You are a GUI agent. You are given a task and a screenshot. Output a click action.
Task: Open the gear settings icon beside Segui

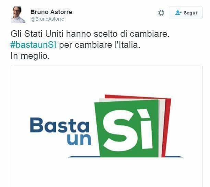pyautogui.click(x=161, y=13)
